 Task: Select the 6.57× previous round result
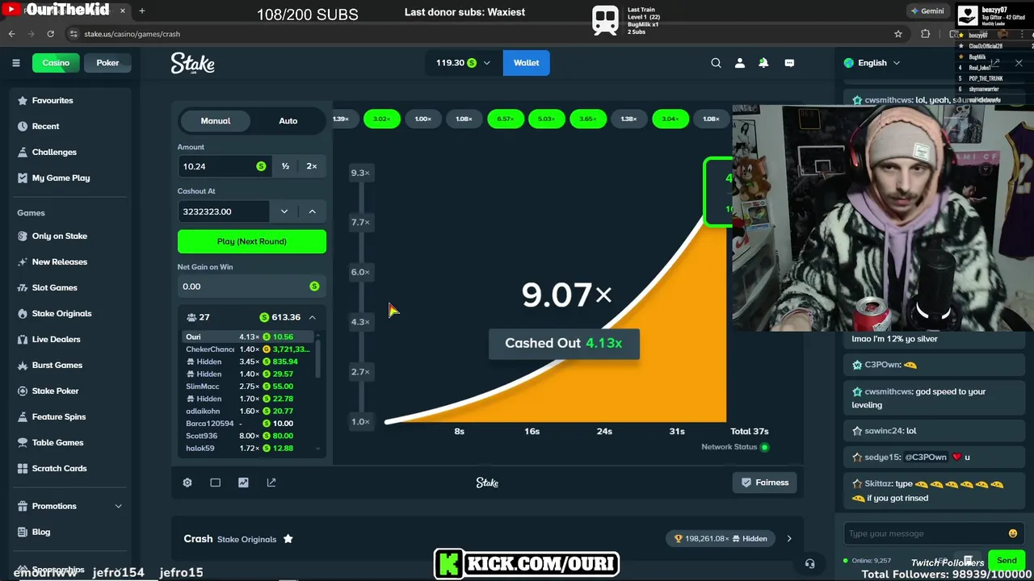tap(506, 119)
